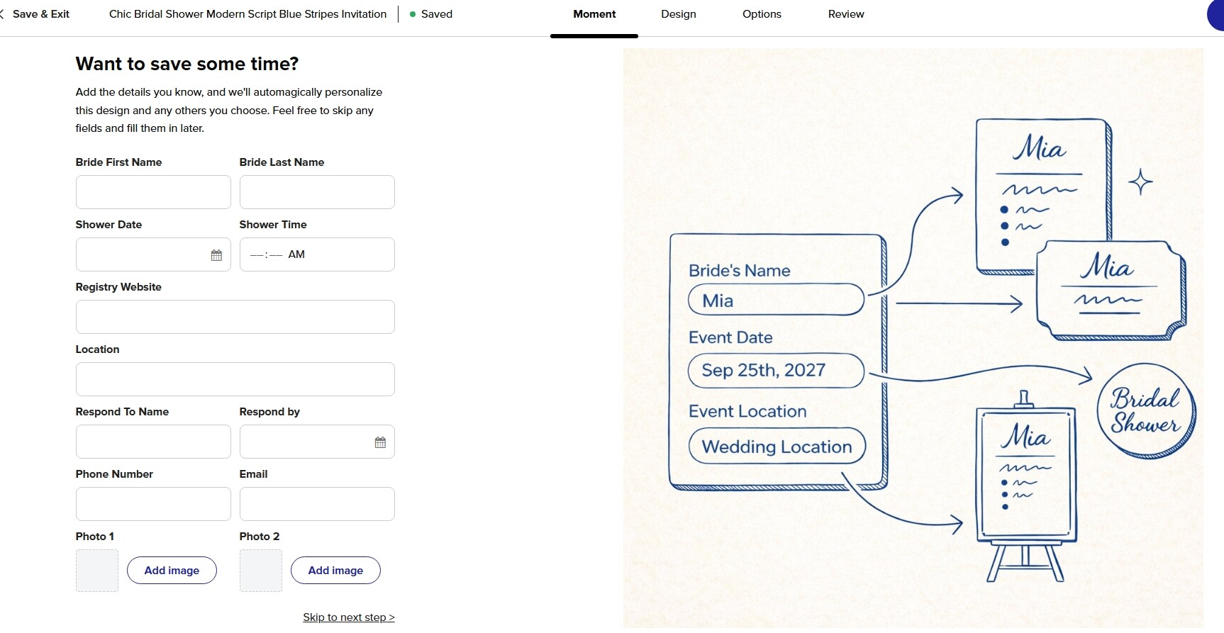Click Save & Exit
The height and width of the screenshot is (633, 1224).
click(x=40, y=14)
